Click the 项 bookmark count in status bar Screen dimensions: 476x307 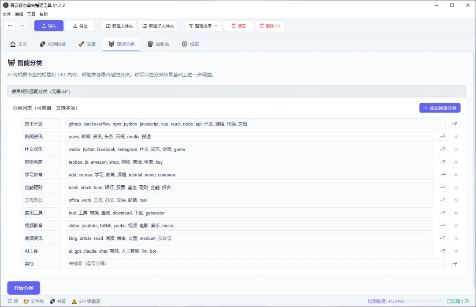tap(13, 301)
